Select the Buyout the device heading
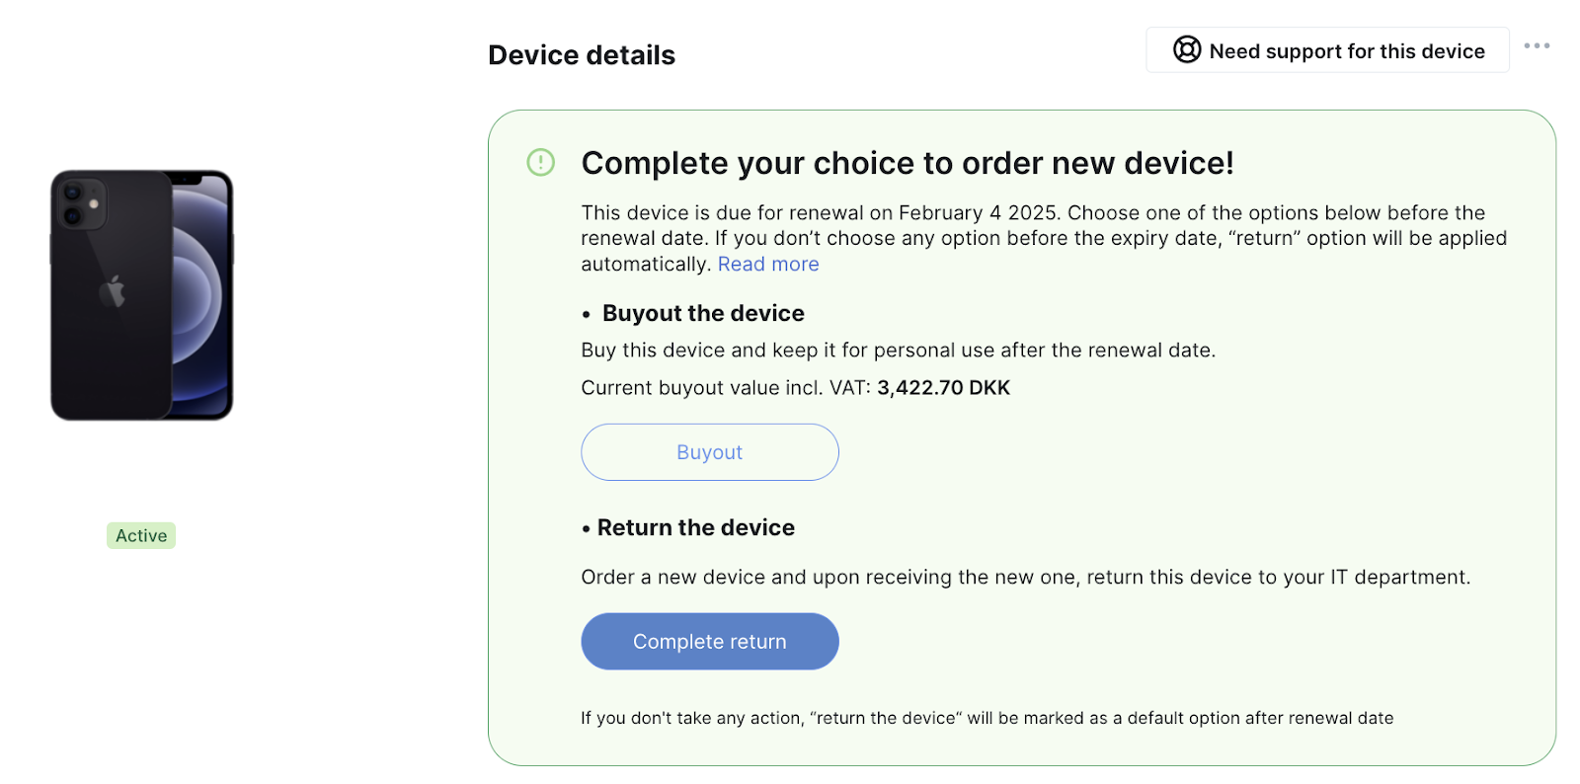 point(703,313)
